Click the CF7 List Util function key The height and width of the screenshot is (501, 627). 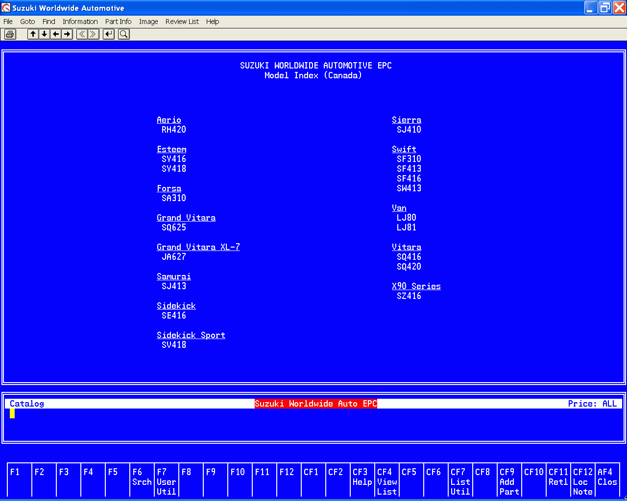460,480
